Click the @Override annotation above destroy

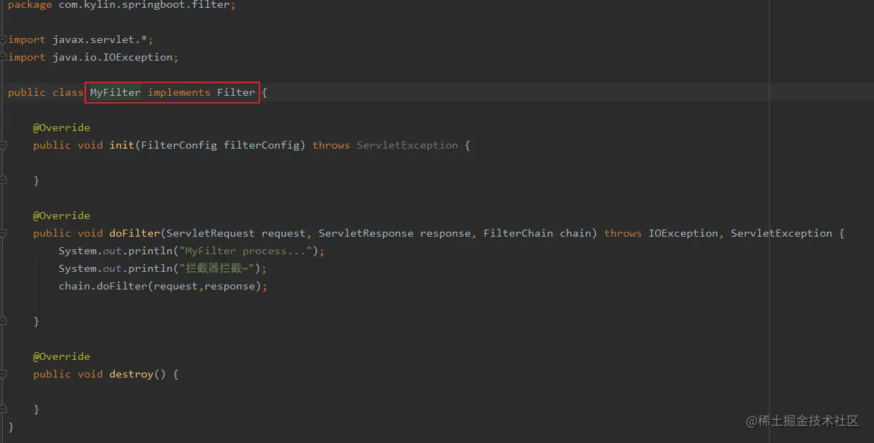(61, 356)
